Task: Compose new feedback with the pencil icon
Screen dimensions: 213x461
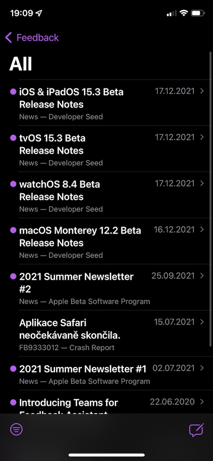Action: tap(196, 430)
